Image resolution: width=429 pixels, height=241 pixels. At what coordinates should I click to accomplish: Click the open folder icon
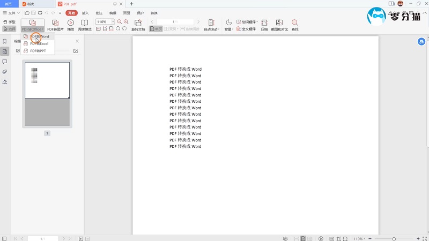[x=27, y=13]
